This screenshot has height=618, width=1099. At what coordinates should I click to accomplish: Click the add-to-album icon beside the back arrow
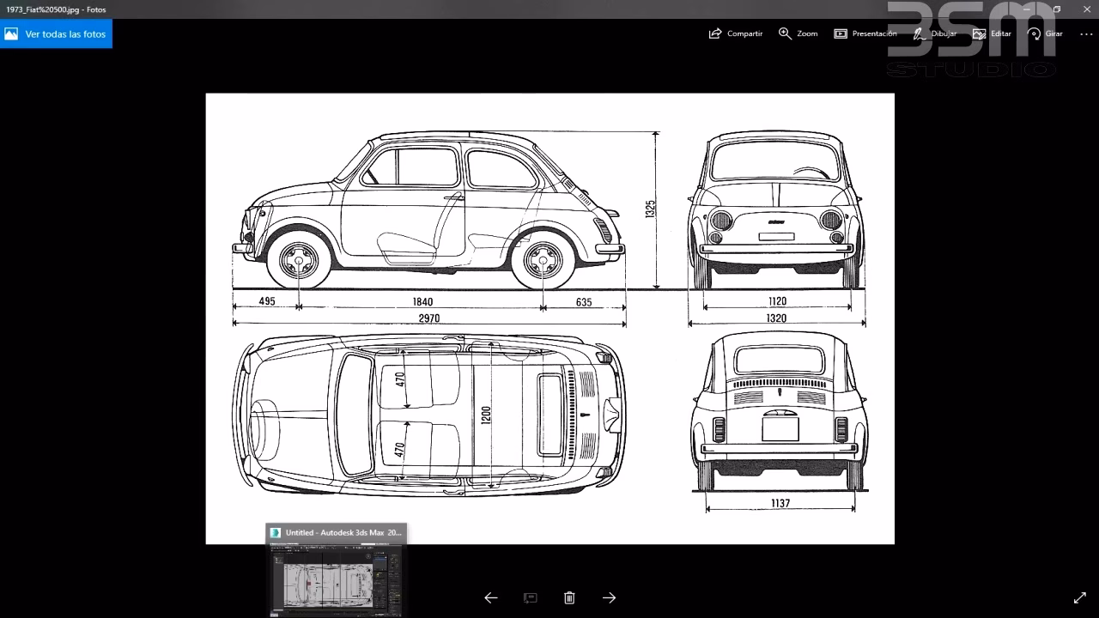530,597
